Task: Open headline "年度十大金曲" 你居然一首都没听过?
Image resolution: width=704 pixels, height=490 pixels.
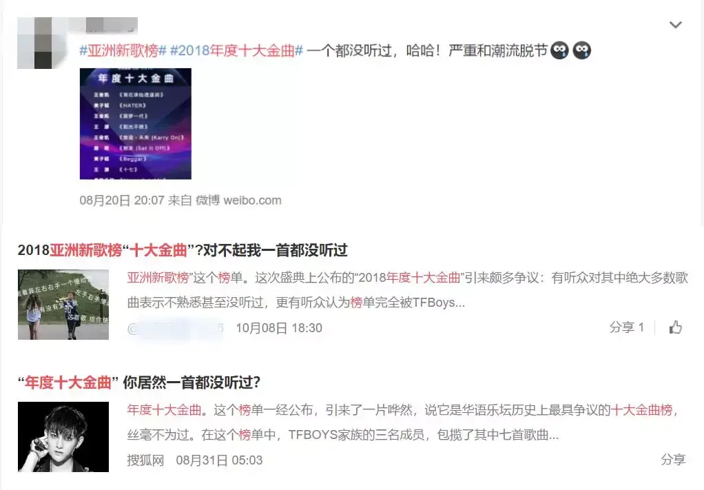Action: [139, 382]
